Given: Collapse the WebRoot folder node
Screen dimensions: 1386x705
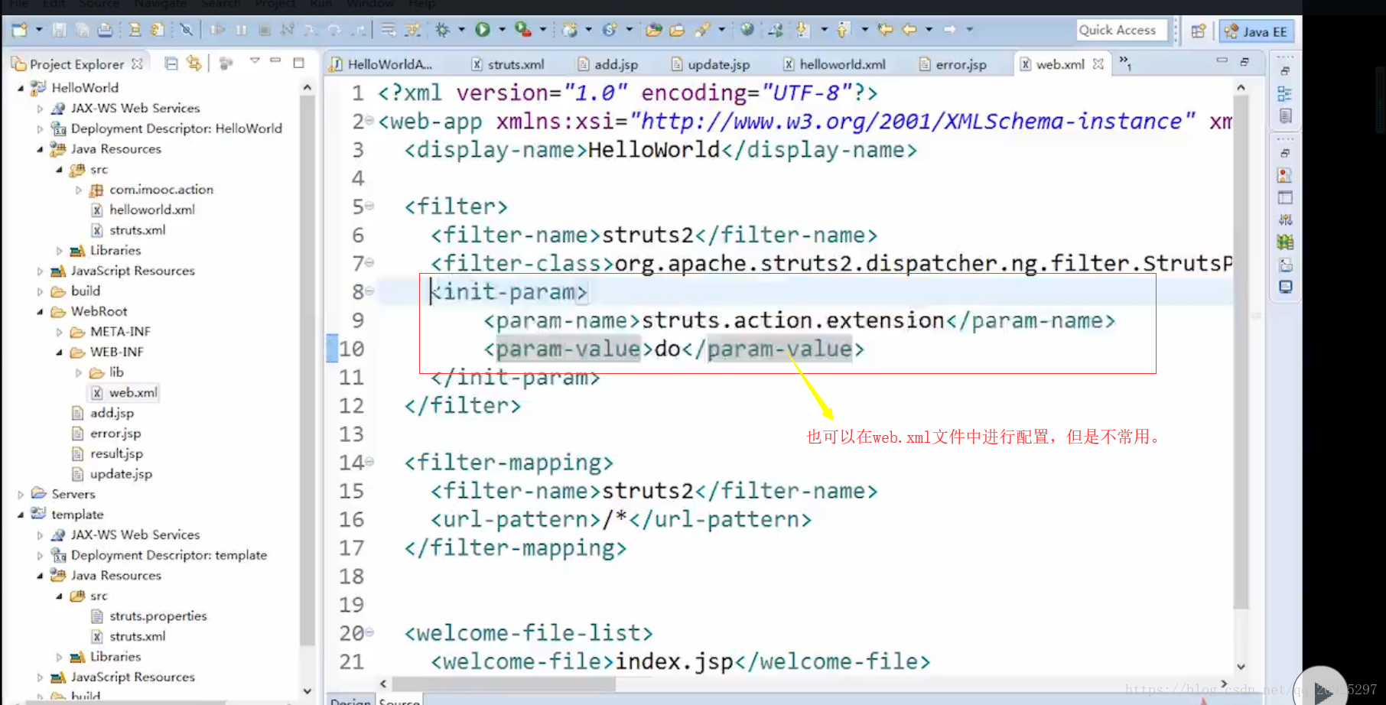Looking at the screenshot, I should tap(40, 311).
